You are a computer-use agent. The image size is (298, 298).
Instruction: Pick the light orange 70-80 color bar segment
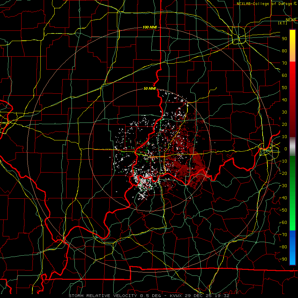point(292,56)
